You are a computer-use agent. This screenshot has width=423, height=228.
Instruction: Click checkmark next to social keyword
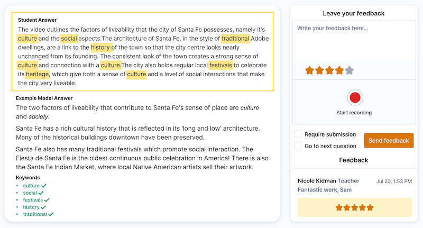[41, 193]
